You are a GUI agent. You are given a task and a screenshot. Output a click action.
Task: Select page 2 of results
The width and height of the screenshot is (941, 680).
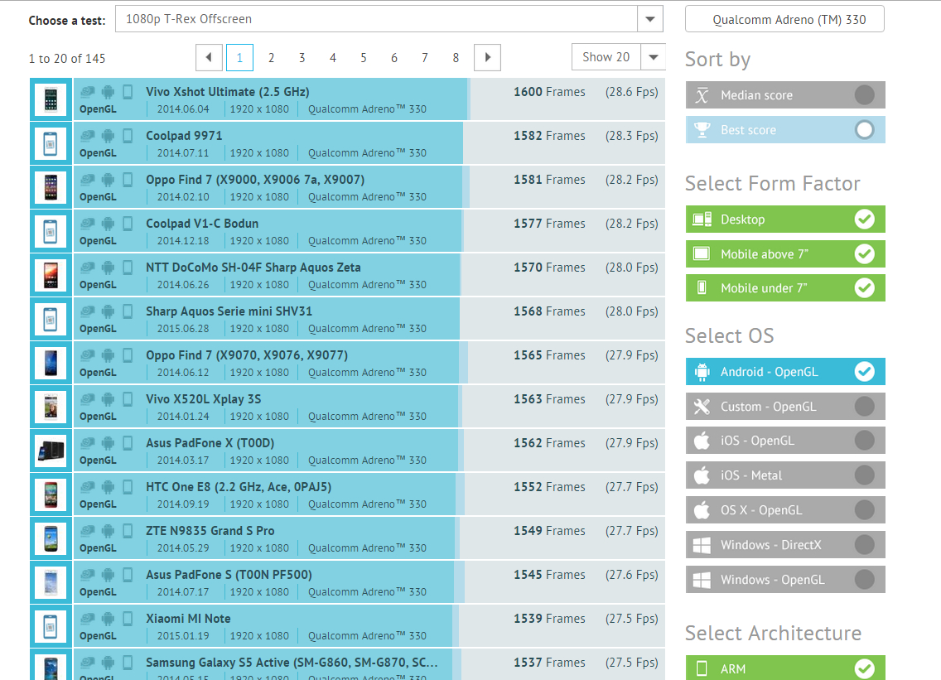(271, 58)
